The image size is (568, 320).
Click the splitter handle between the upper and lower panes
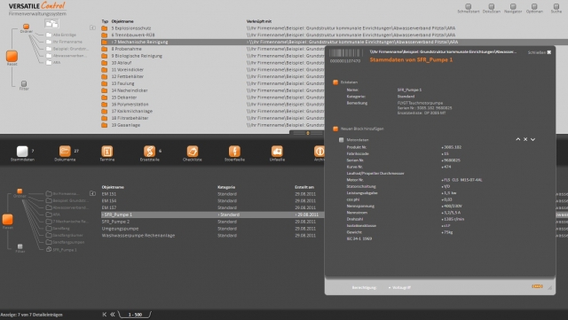[308, 133]
